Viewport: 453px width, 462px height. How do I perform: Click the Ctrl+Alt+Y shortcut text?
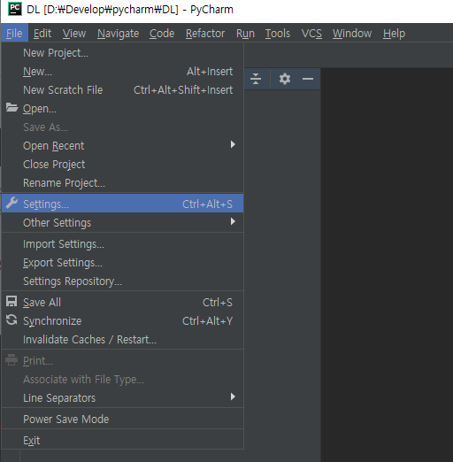(x=207, y=321)
